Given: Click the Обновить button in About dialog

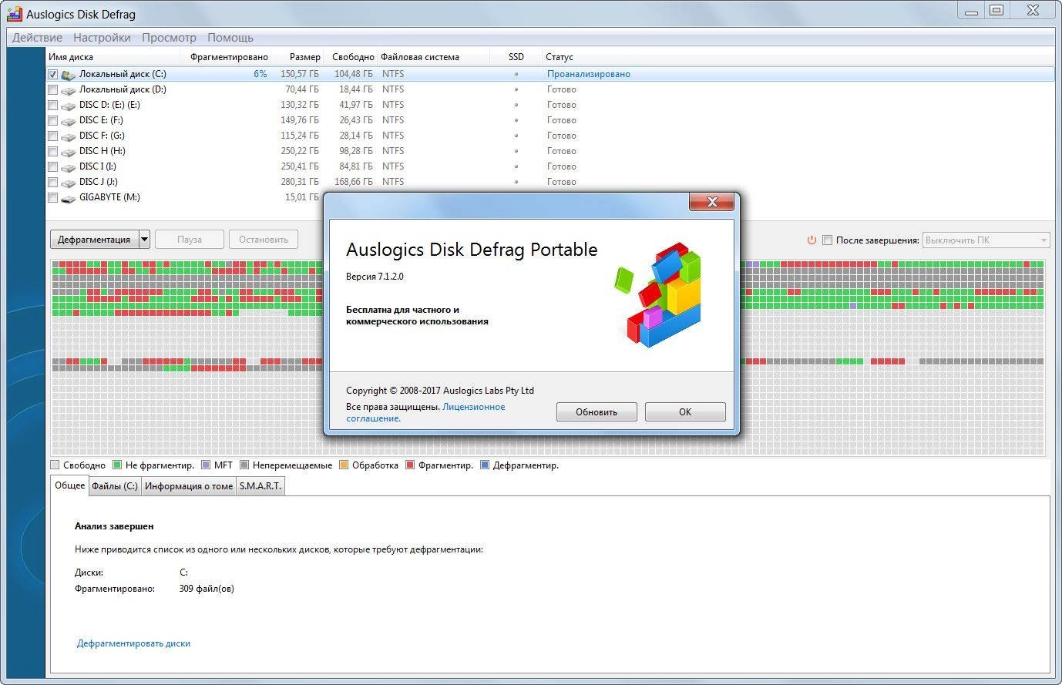Looking at the screenshot, I should [x=597, y=412].
